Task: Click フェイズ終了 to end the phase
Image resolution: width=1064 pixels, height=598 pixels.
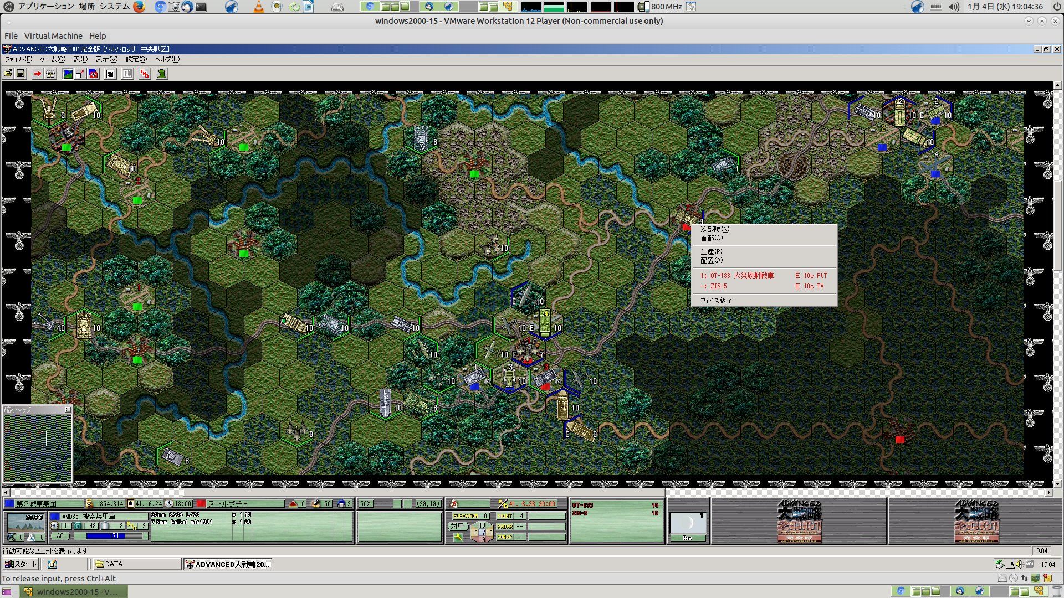Action: tap(764, 301)
